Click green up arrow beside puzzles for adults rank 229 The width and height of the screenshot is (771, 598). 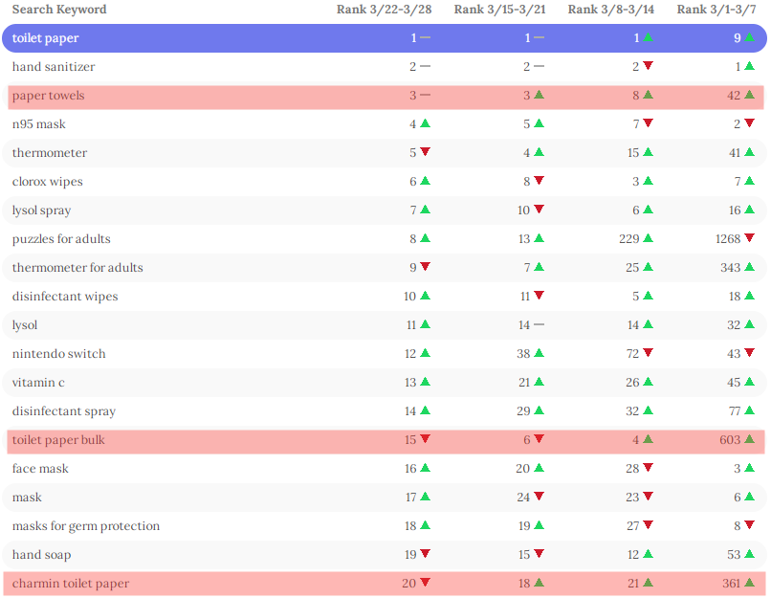(x=648, y=238)
